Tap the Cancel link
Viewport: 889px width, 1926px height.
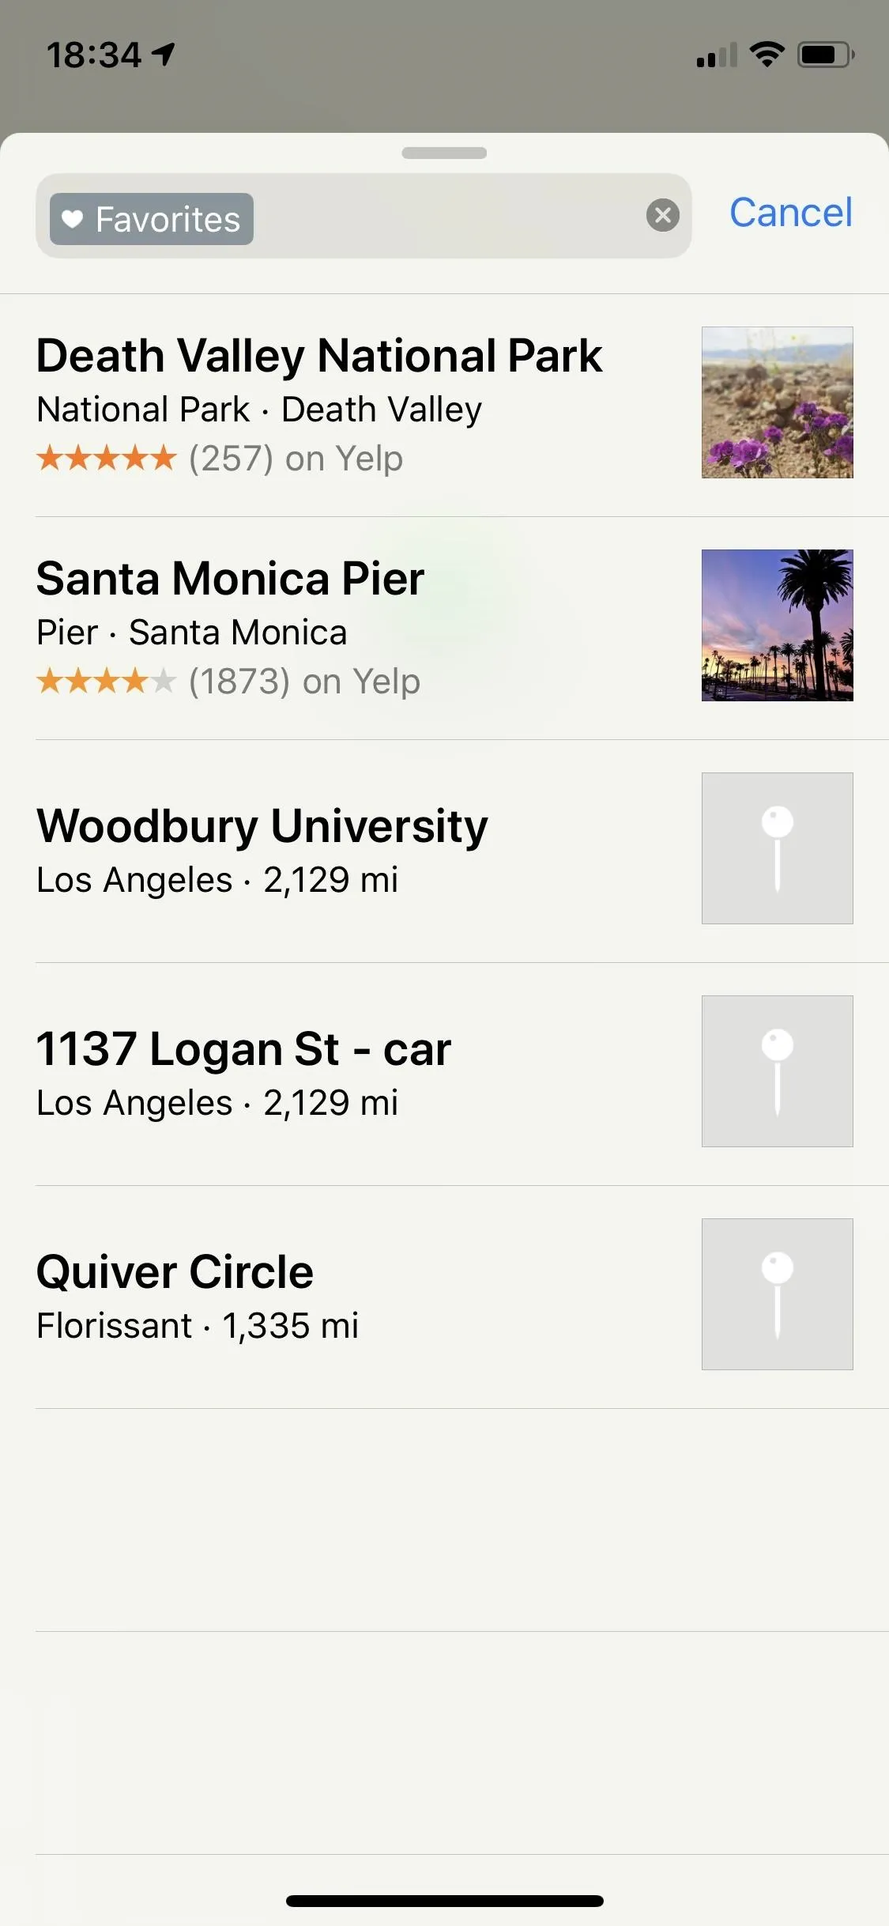(791, 213)
